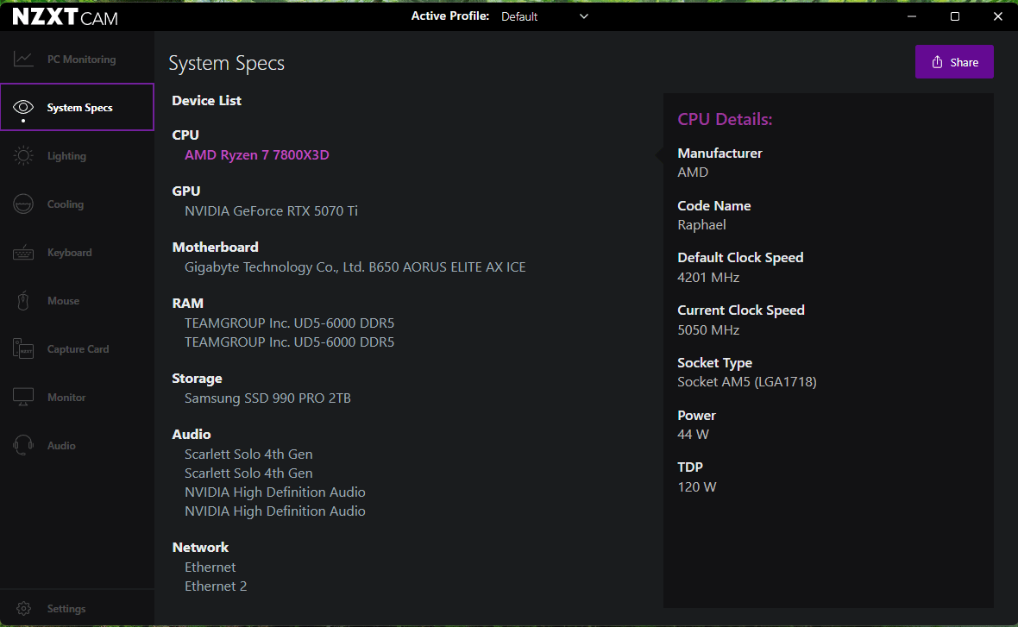Select the first TEAMGROUP UD5-6000 DDR5 entry

[x=290, y=323]
